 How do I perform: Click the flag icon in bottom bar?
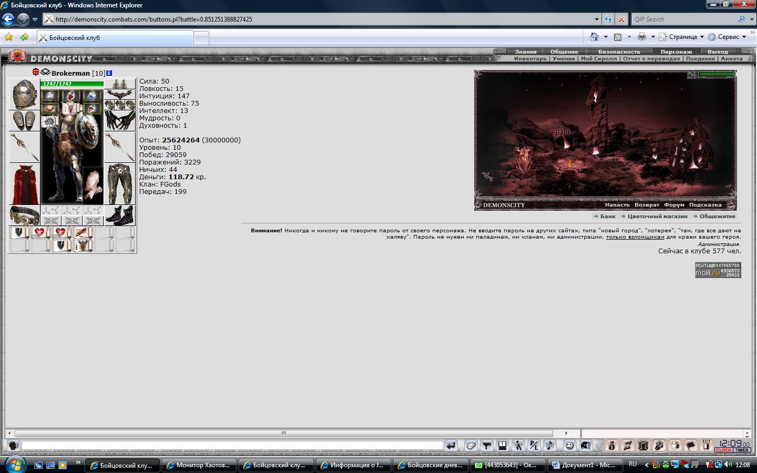click(691, 446)
